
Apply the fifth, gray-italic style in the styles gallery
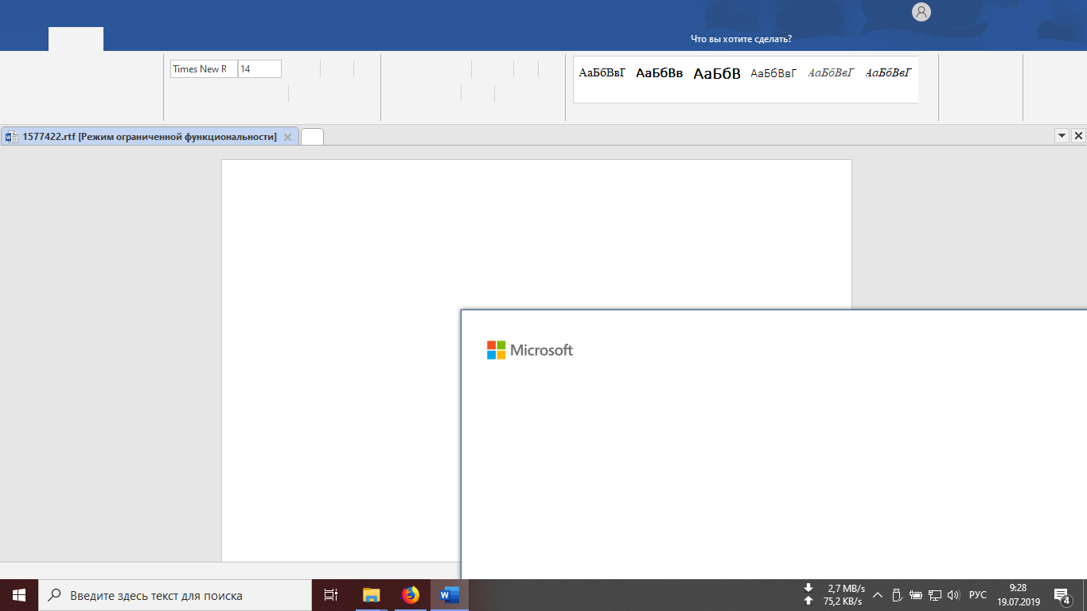point(832,73)
